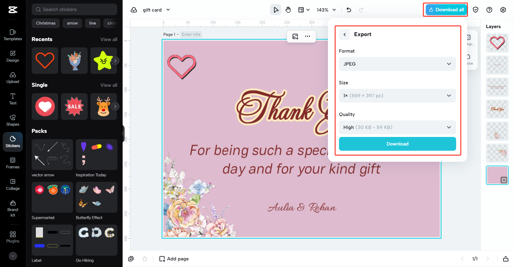Image resolution: width=514 pixels, height=267 pixels.
Task: Open the Shapes panel
Action: (13, 120)
